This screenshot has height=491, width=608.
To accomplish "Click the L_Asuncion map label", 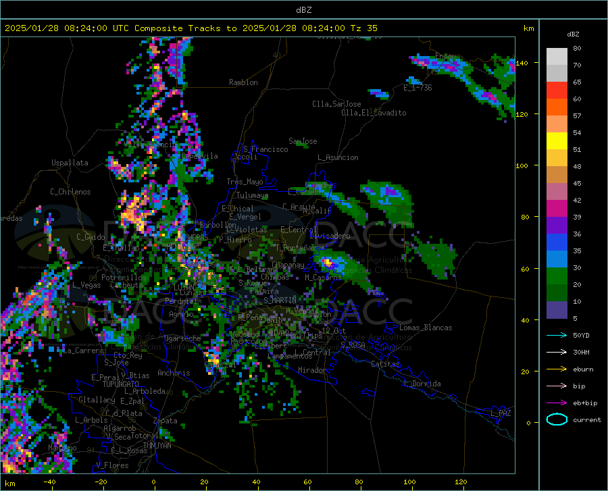I will [x=338, y=157].
